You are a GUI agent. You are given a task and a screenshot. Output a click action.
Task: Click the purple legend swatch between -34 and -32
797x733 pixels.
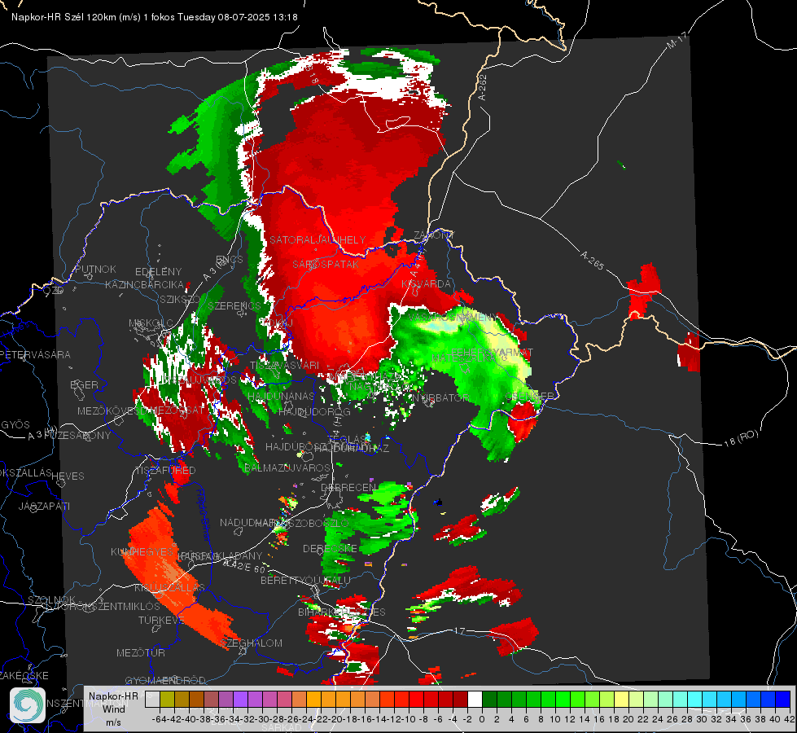(x=240, y=700)
